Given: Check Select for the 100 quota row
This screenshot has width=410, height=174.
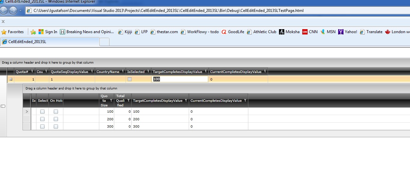Looking at the screenshot, I should point(42,112).
